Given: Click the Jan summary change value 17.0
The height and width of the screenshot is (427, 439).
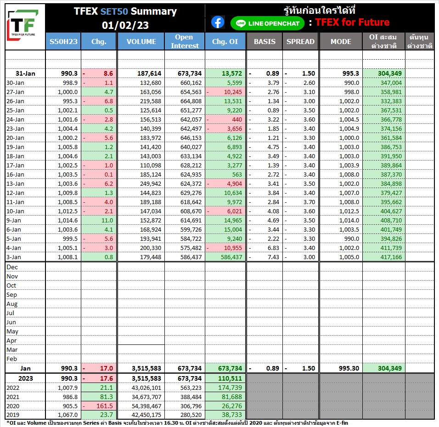Looking at the screenshot, I should pyautogui.click(x=107, y=369).
